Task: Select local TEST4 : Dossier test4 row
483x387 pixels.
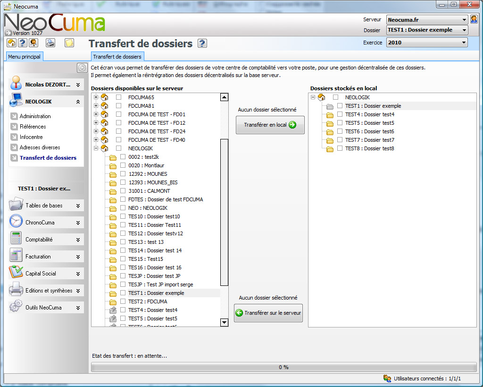Action: (x=370, y=114)
